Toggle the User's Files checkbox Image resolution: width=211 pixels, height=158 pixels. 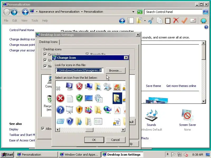point(45,60)
